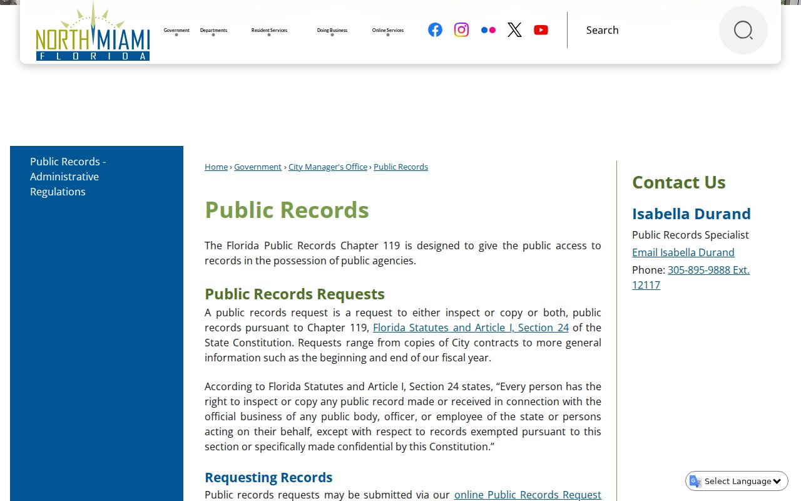Viewport: 801px width, 501px height.
Task: Open the online Public Records Request link
Action: click(x=528, y=495)
